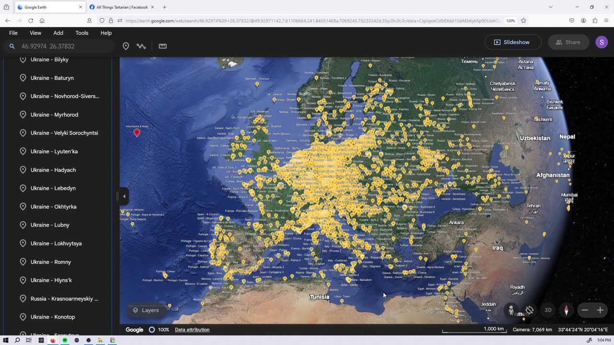614x345 pixels.
Task: Zoom in using the plus button
Action: tap(600, 310)
